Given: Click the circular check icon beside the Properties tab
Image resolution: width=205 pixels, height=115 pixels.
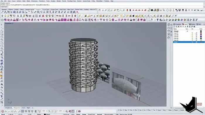Looking at the screenshot, I should [x=169, y=25].
